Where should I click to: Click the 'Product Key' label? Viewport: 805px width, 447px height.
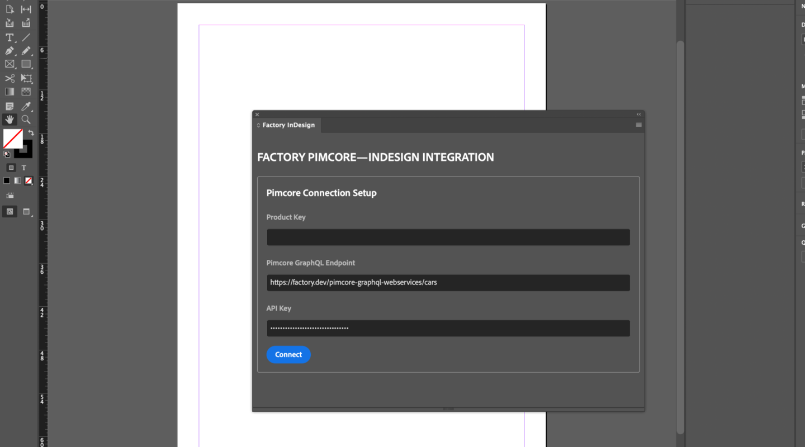[x=286, y=217]
